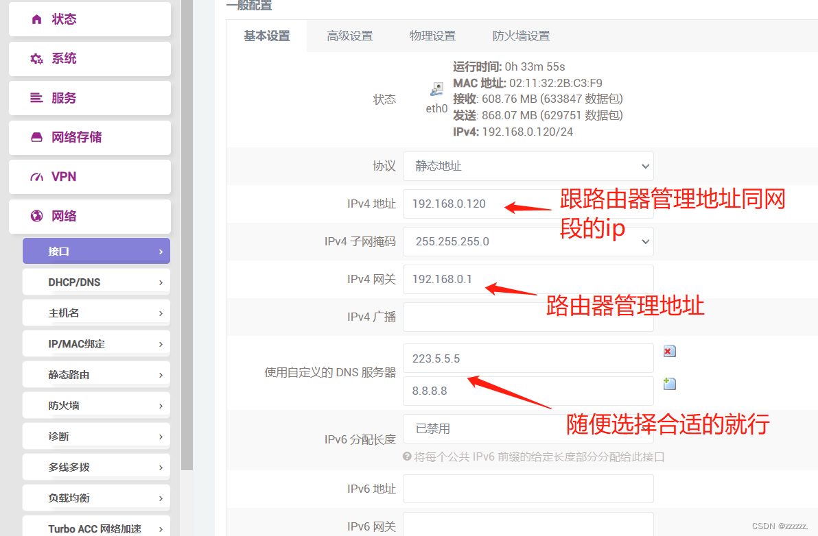Click the empty IPv6 地址 input field
This screenshot has width=818, height=536.
[528, 489]
